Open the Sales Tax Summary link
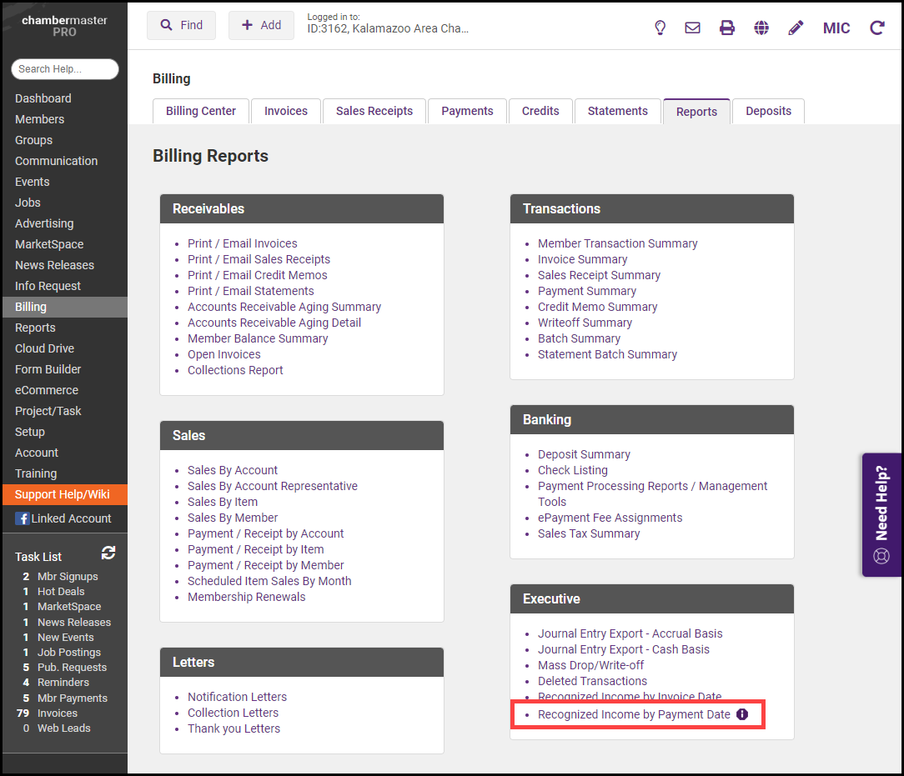This screenshot has height=776, width=904. tap(589, 533)
